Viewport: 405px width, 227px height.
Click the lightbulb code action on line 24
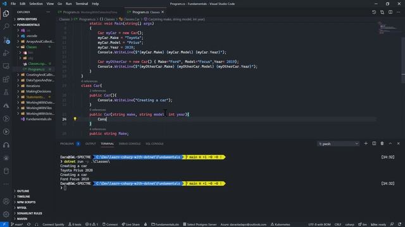[x=75, y=119]
